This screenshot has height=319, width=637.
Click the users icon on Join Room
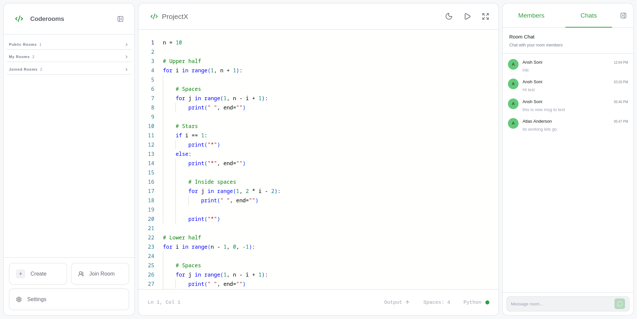[81, 274]
